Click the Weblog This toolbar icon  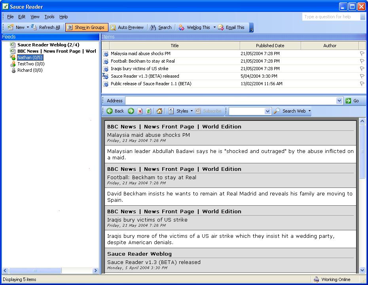tap(181, 27)
